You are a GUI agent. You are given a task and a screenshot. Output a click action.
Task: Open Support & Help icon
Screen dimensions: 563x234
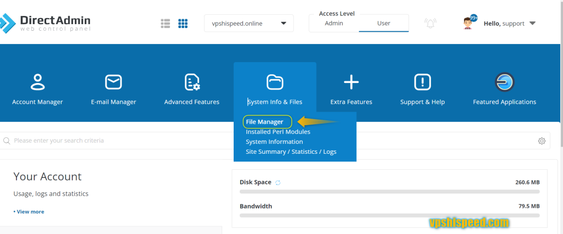pos(423,82)
